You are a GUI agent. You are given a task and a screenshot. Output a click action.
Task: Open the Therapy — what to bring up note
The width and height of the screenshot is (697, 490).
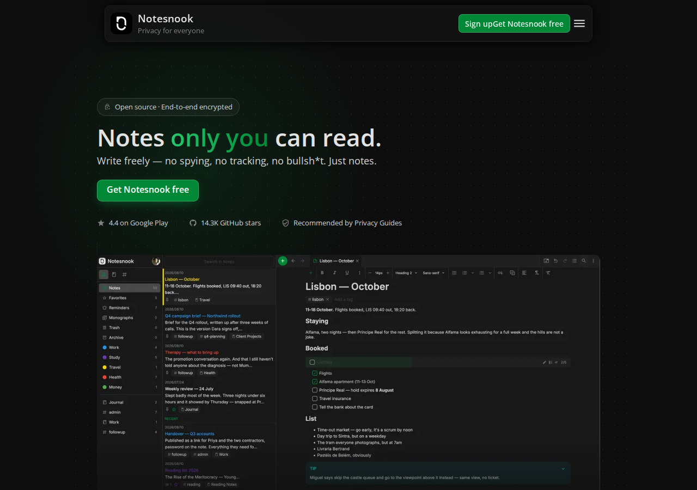coord(219,359)
